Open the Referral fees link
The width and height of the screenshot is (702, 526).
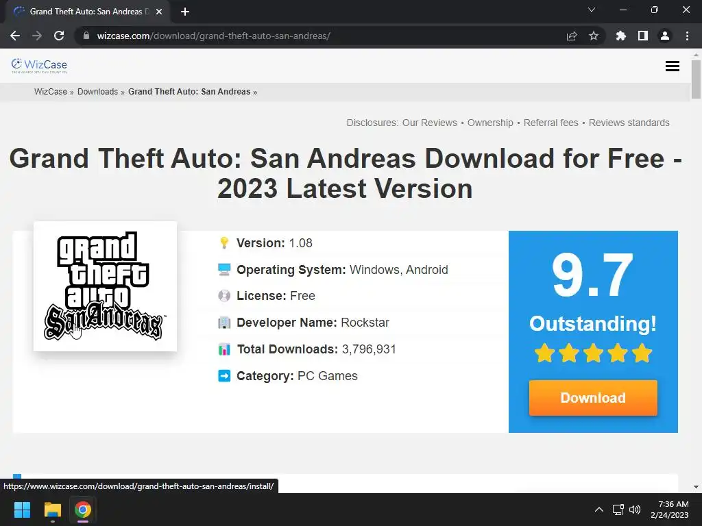coord(551,123)
